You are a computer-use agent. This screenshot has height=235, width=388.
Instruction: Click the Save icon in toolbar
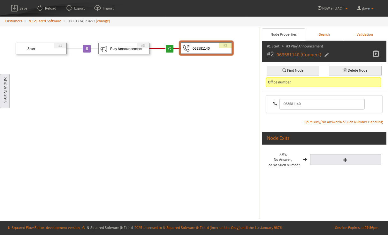click(x=14, y=8)
